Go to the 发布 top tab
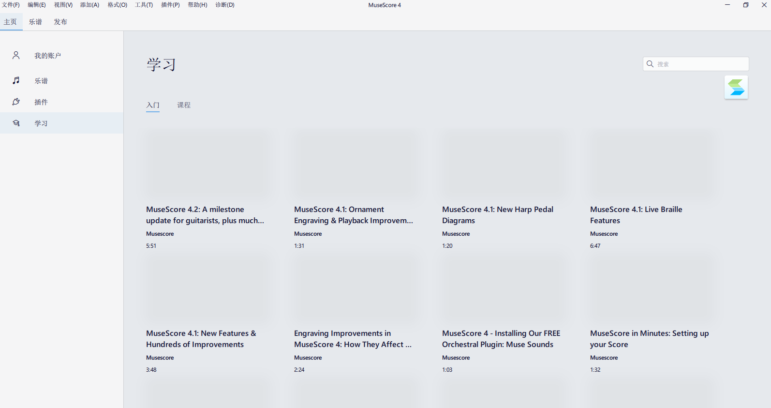 coord(60,22)
